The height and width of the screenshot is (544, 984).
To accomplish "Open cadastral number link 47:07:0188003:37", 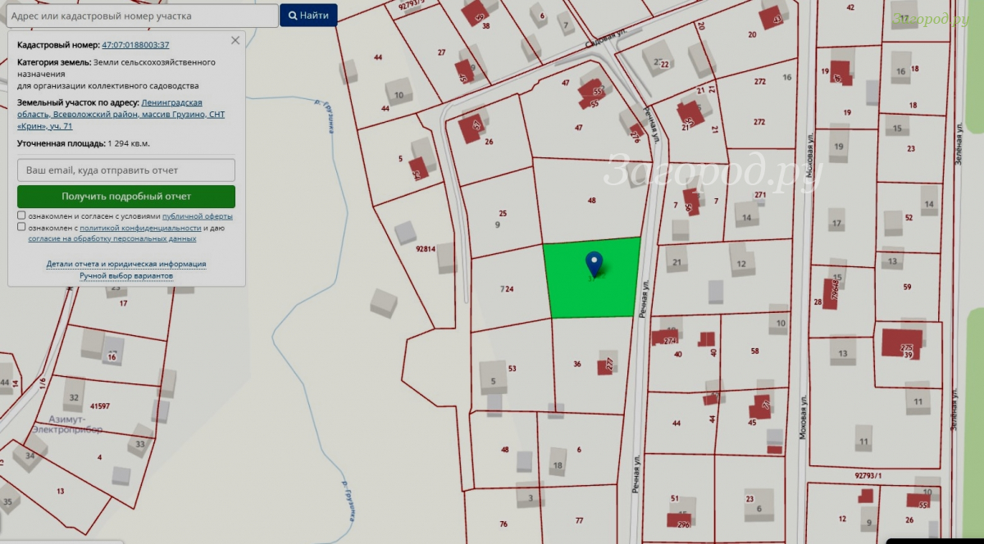I will pos(135,45).
